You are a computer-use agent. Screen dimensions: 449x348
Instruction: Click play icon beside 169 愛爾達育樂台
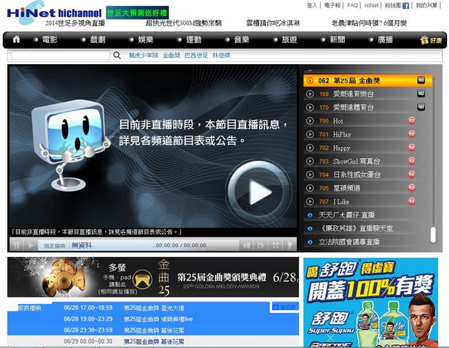pos(310,94)
